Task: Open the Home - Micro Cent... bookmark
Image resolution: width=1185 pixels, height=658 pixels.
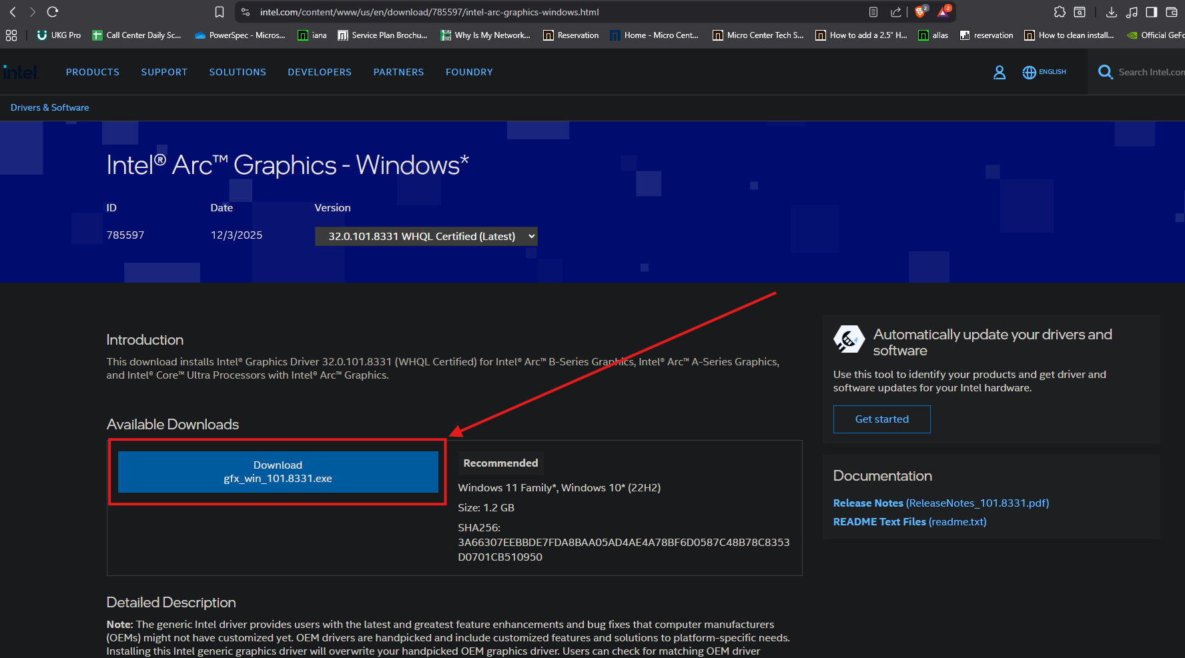Action: click(654, 35)
